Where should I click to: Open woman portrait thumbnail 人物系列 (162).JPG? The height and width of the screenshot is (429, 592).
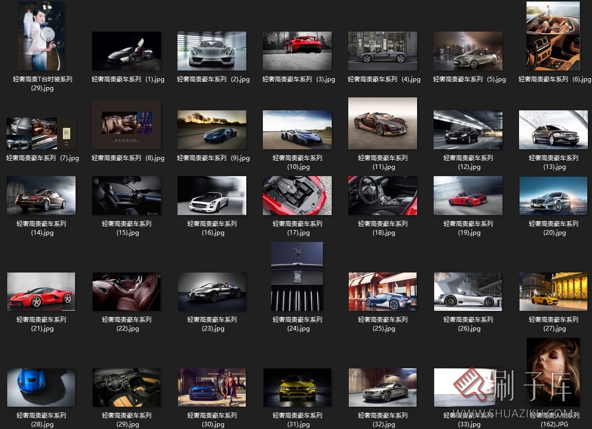[553, 372]
